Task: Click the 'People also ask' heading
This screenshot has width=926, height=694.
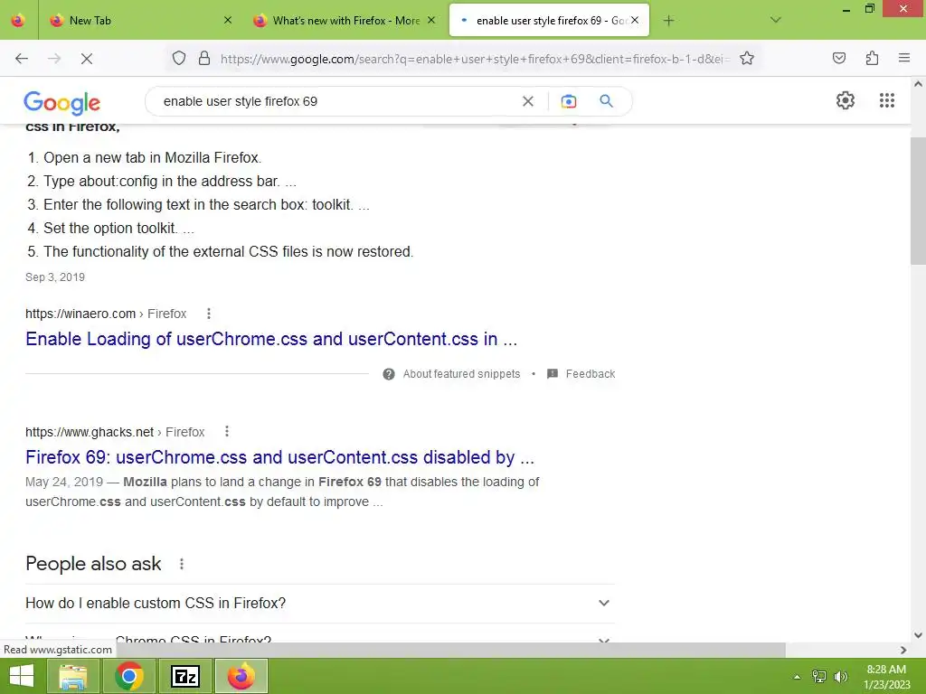Action: [x=93, y=564]
